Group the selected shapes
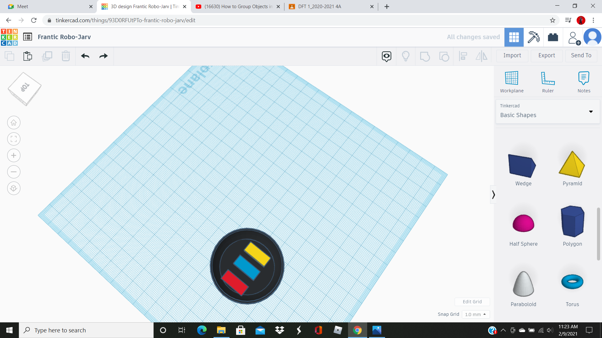The height and width of the screenshot is (338, 602). (425, 56)
